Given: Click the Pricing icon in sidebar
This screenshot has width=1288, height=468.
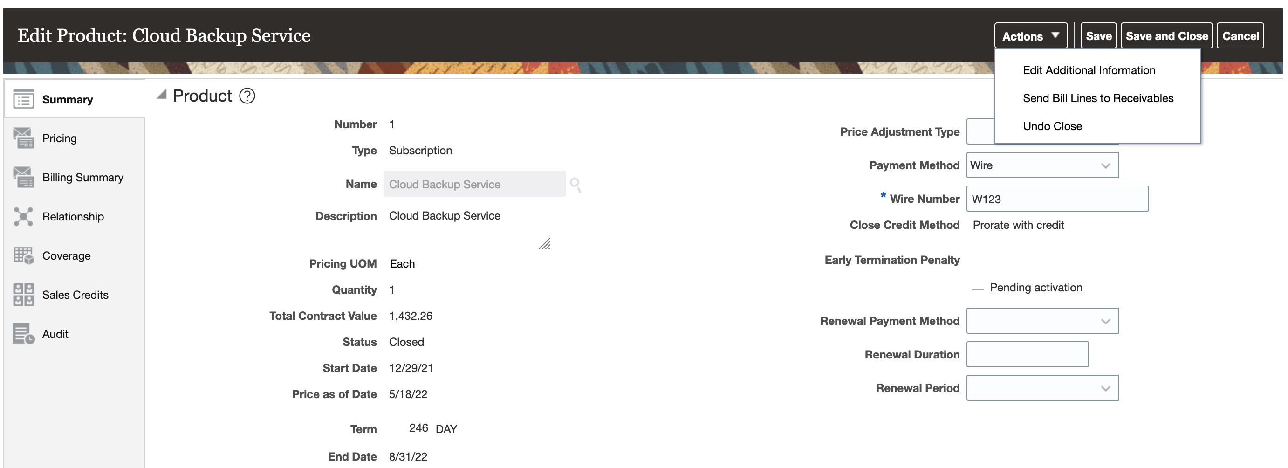Looking at the screenshot, I should (23, 138).
